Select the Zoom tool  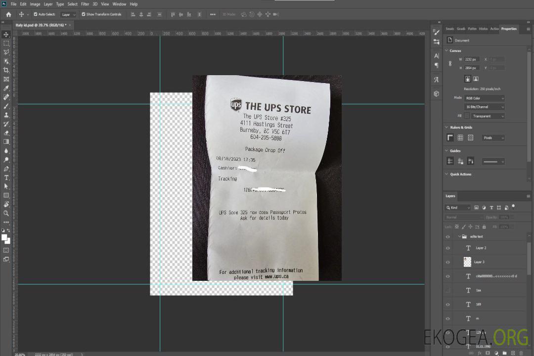tap(6, 213)
